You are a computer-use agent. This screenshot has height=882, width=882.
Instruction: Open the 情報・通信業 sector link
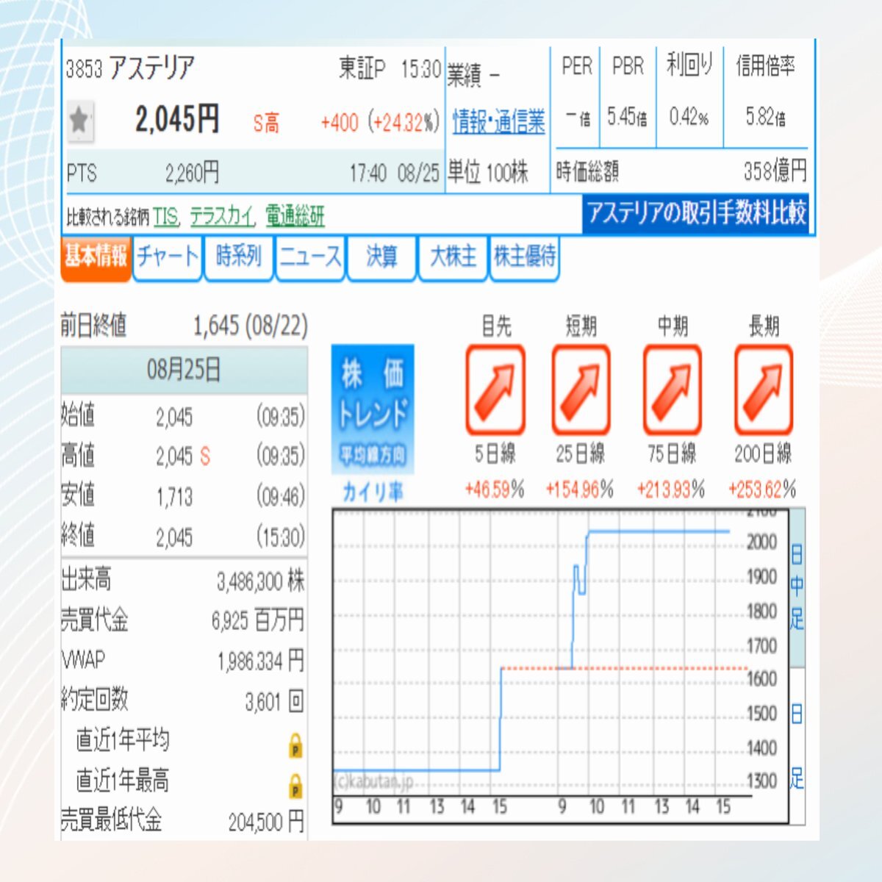498,121
